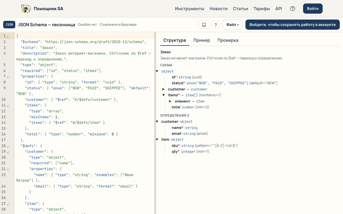
Task: Collapse the root object tree node
Action: (x=157, y=71)
